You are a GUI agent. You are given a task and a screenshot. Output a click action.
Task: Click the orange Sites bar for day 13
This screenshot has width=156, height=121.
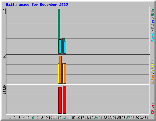(65, 74)
